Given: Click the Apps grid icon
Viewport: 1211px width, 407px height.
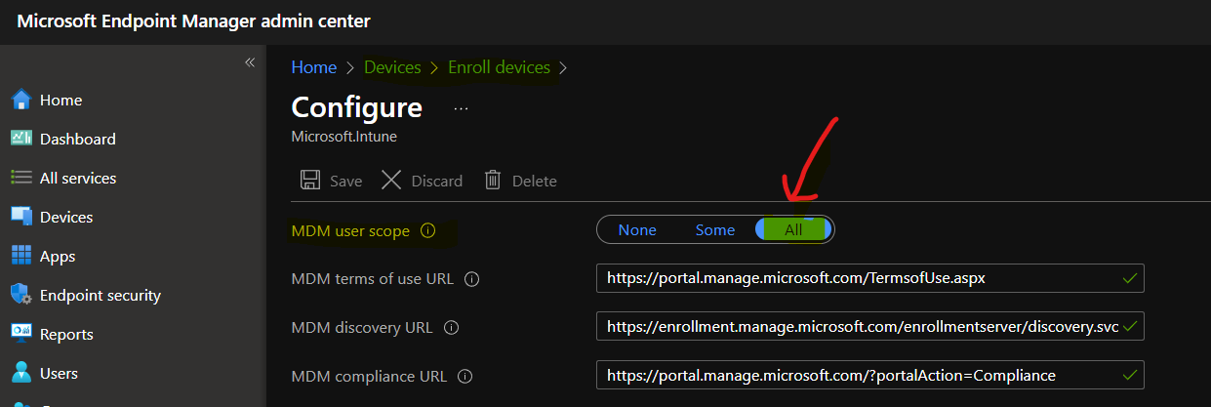Looking at the screenshot, I should coord(21,256).
